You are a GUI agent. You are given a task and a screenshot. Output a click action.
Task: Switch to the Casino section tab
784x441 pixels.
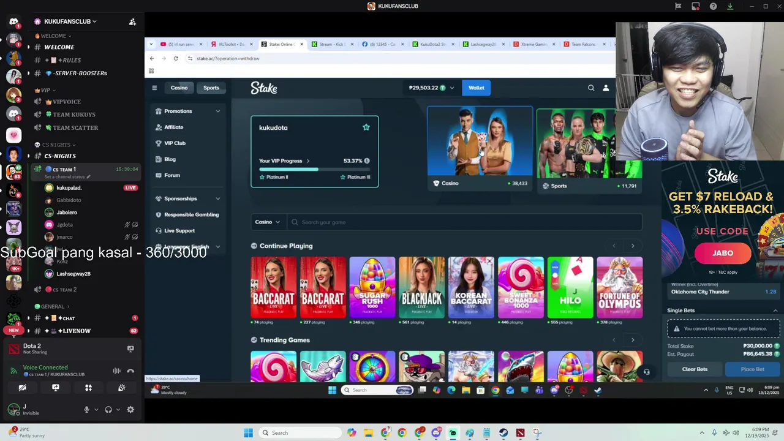point(179,88)
